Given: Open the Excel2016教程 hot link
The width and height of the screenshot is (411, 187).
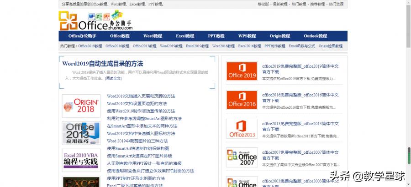Looking at the screenshot, I should pyautogui.click(x=249, y=46).
